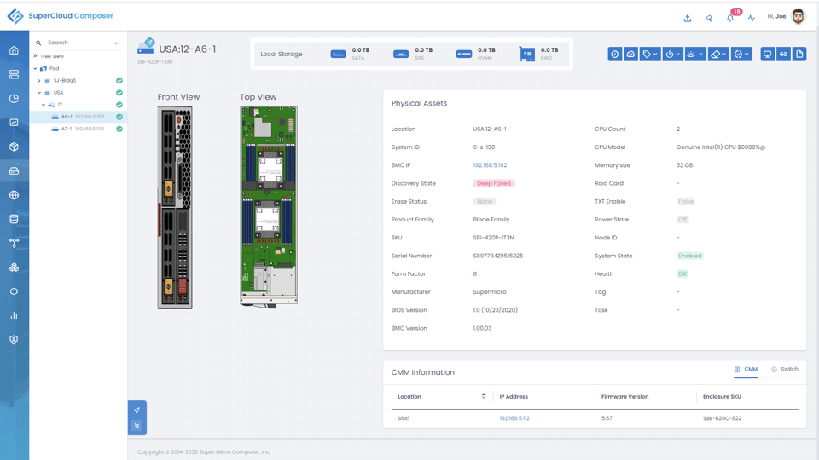Viewport: 819px width, 460px height.
Task: Click the Front View blade image
Action: [x=175, y=208]
